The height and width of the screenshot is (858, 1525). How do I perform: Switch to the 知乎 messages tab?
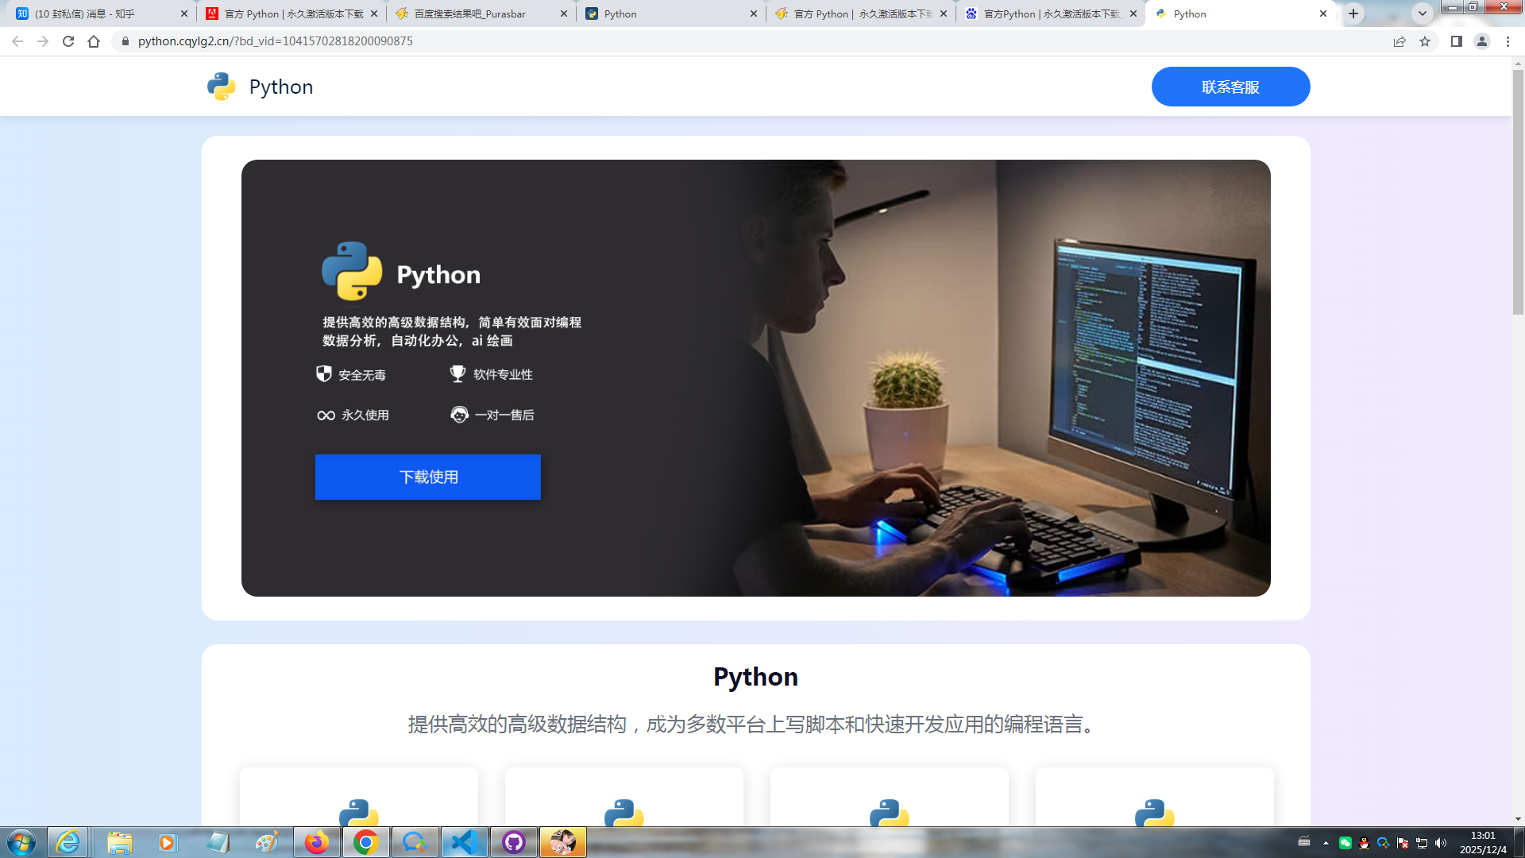pos(95,14)
